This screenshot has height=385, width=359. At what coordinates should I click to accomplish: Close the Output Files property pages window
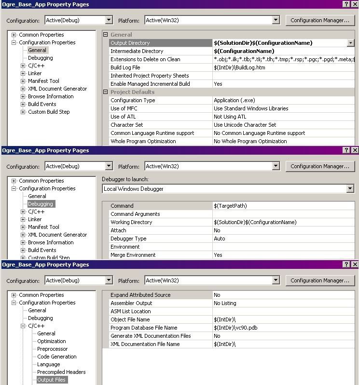tap(355, 264)
